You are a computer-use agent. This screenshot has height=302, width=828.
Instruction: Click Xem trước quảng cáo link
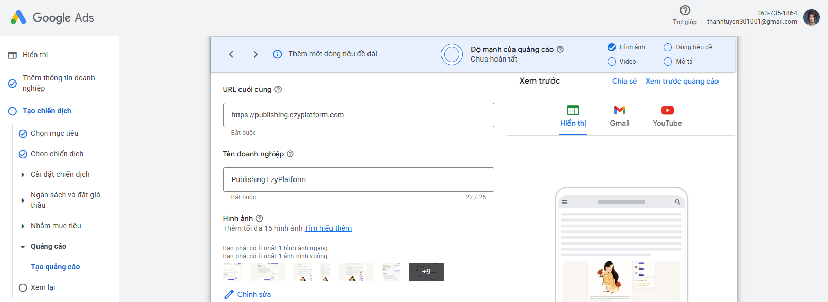[682, 81]
